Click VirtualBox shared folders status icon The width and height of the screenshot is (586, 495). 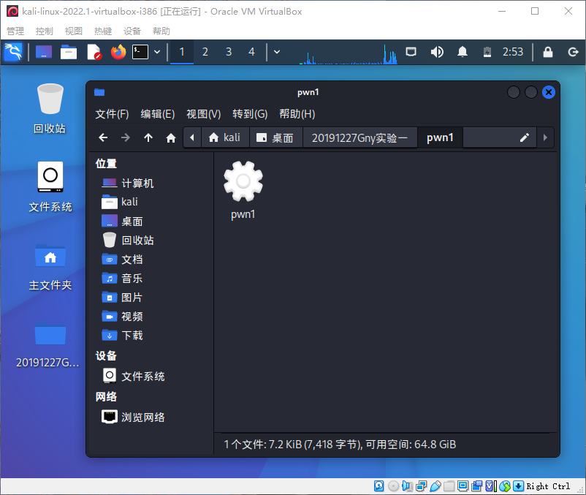click(449, 485)
